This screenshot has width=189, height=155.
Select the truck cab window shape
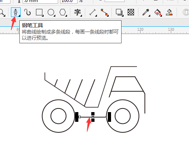coord(127,84)
